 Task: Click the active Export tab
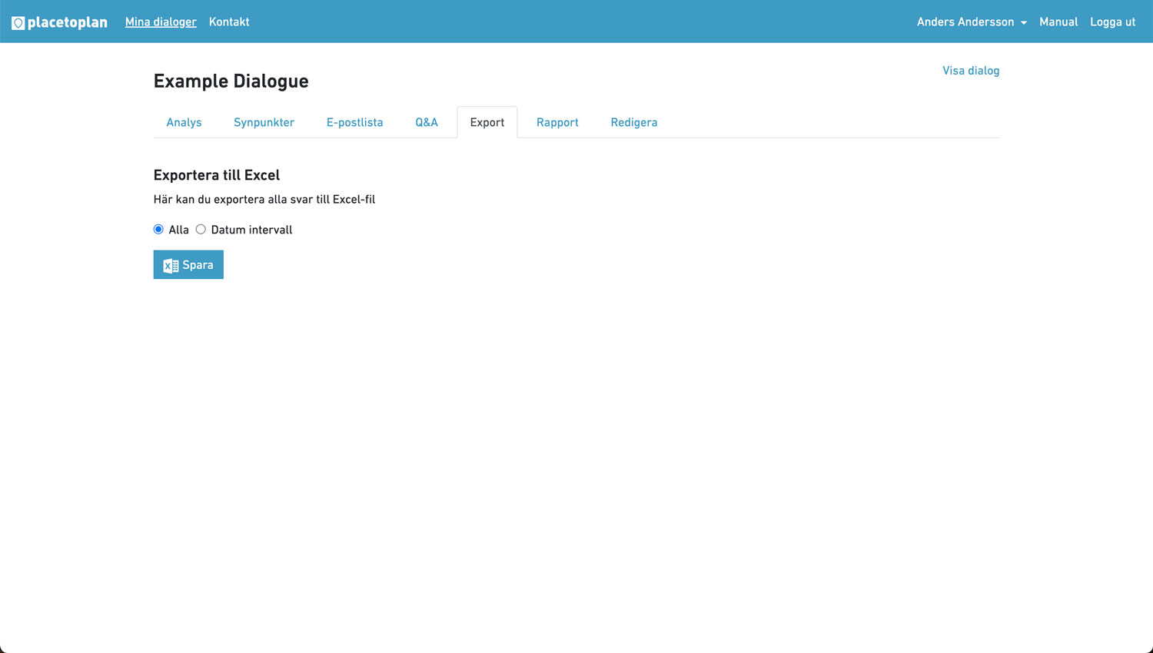487,123
